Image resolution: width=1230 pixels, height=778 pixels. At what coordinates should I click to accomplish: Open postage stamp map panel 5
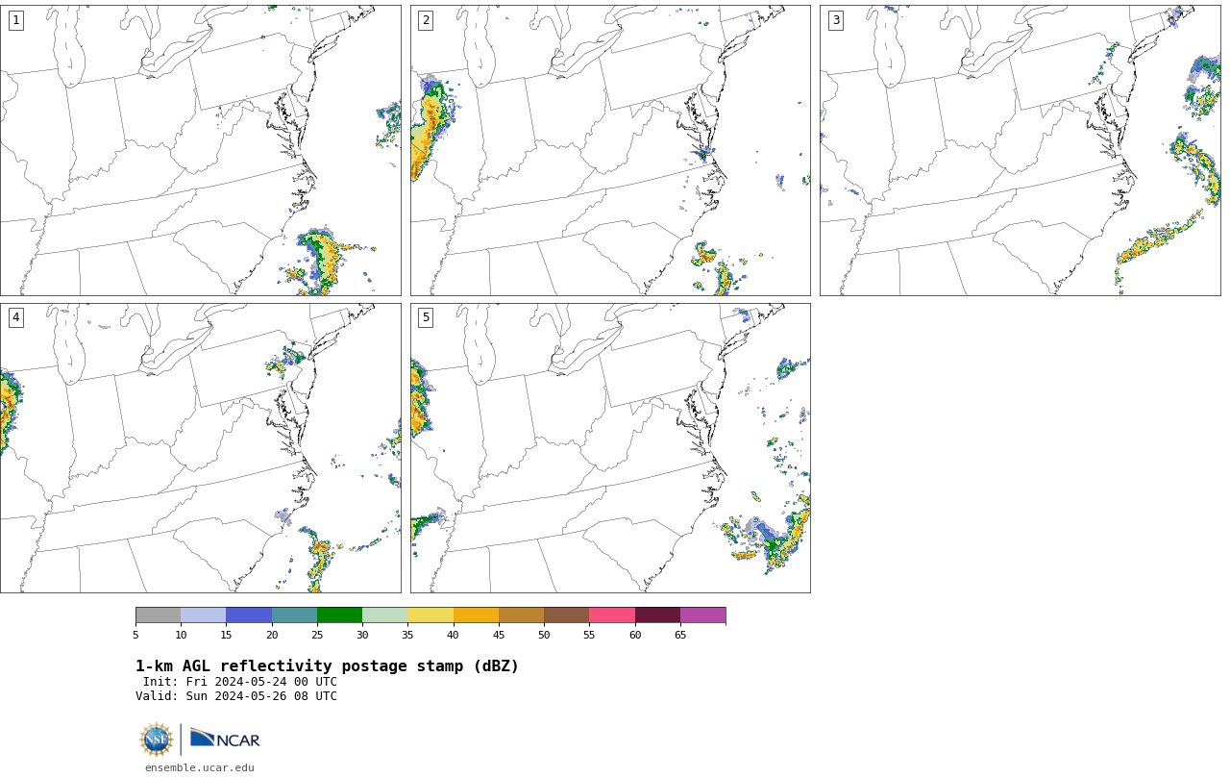[610, 448]
